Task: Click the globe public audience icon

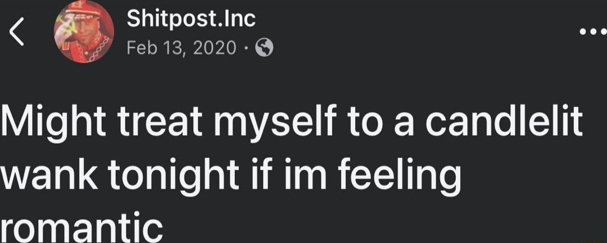Action: (264, 50)
